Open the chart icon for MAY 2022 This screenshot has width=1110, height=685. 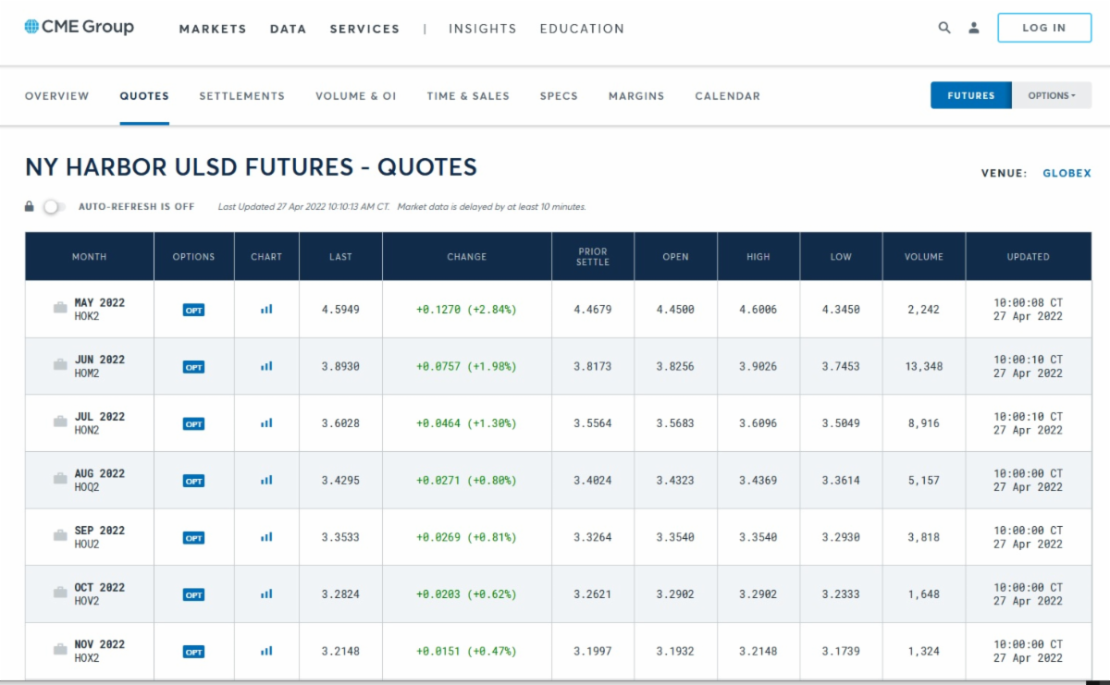266,310
